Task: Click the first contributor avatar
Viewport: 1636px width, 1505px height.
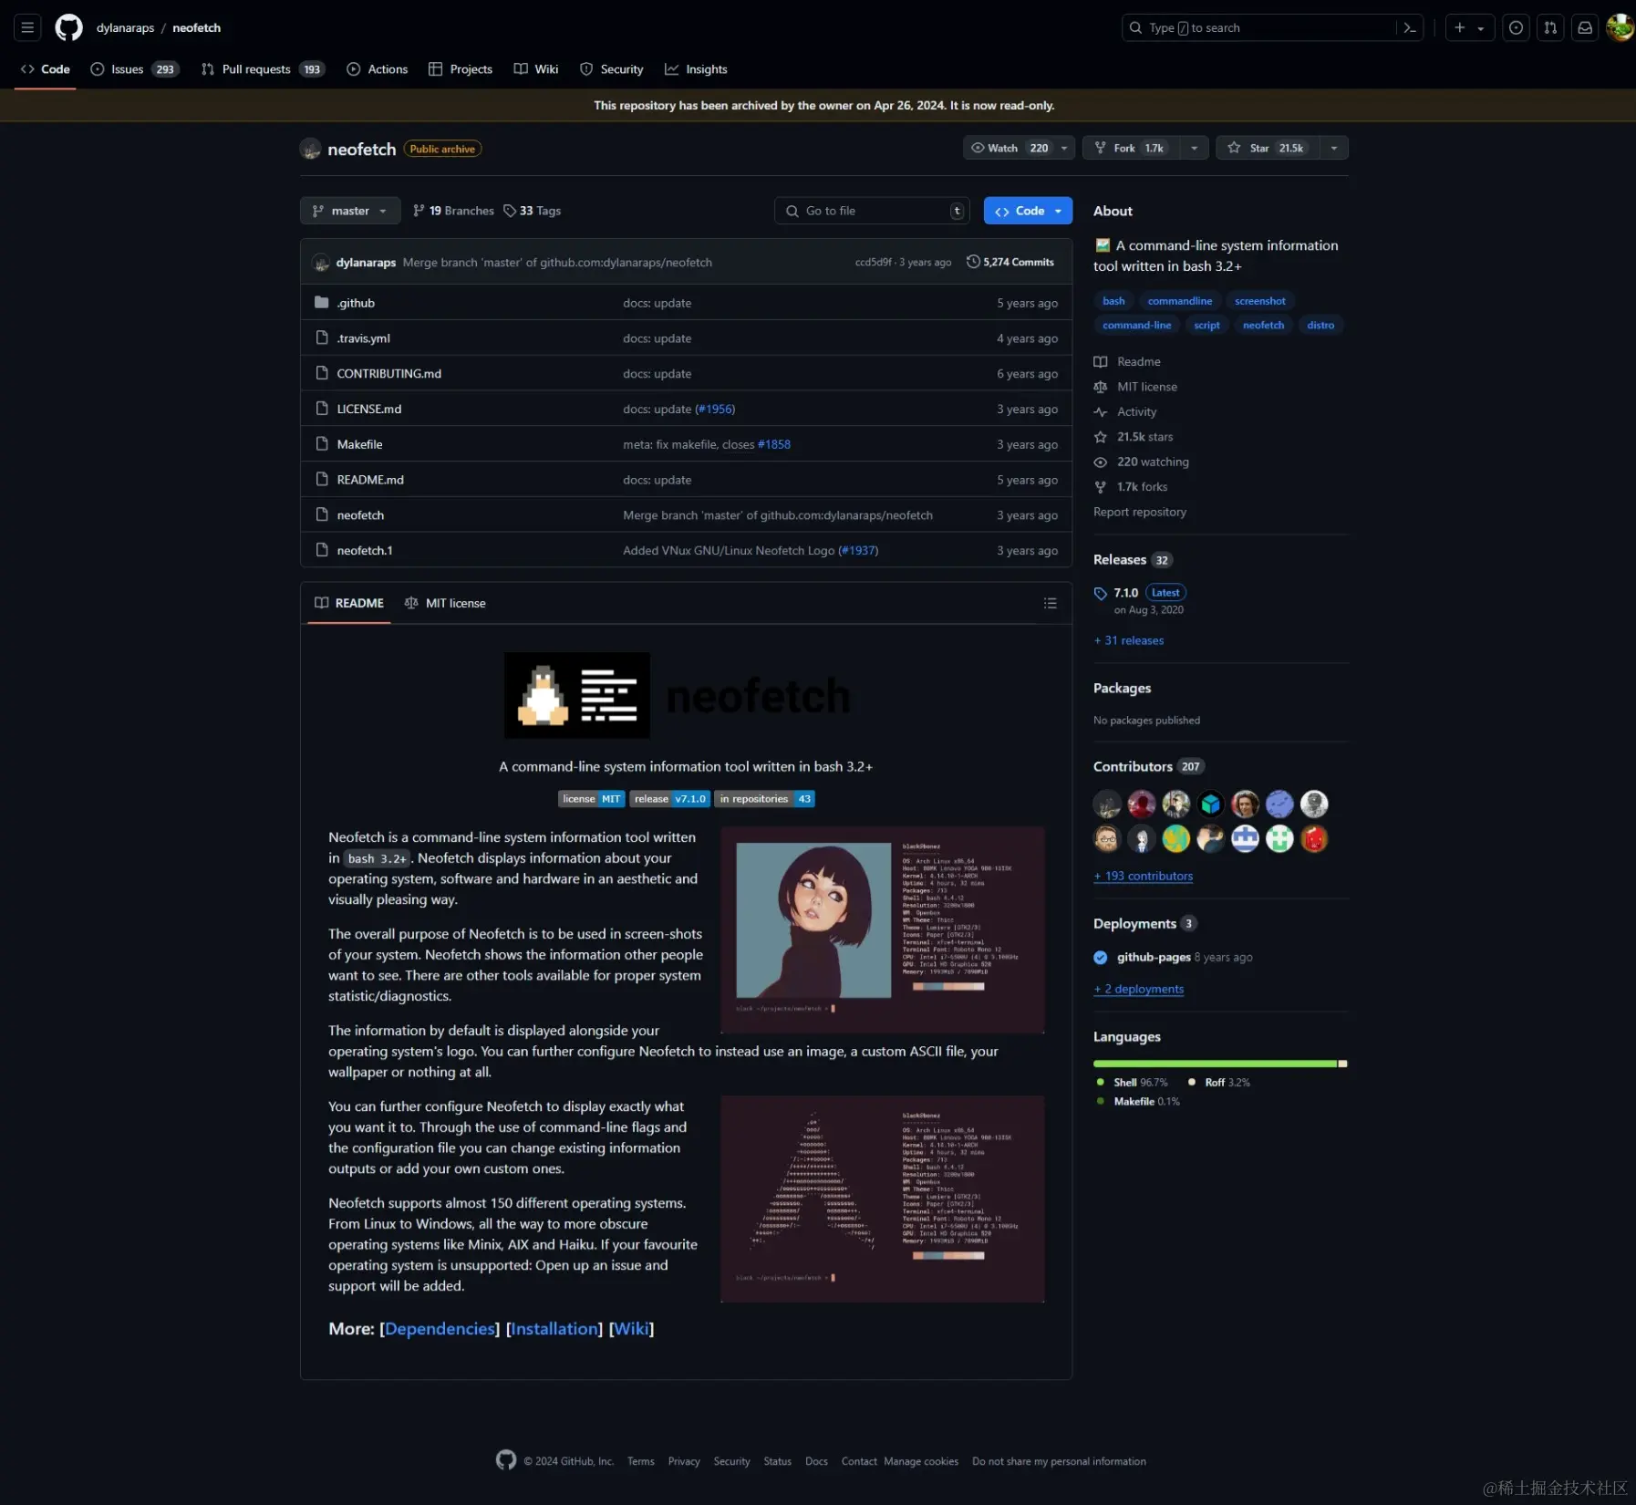Action: 1107,804
